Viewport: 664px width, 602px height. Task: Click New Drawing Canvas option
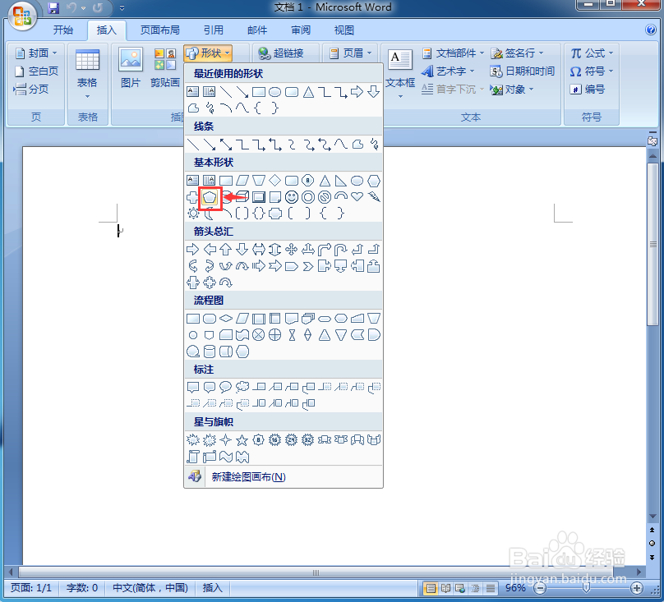(x=284, y=477)
